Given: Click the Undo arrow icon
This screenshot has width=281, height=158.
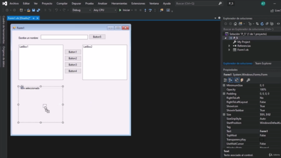Looking at the screenshot, I should pos(56,10).
